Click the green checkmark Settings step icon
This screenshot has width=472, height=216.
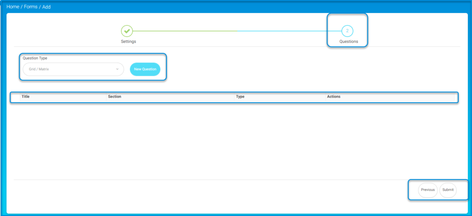tap(127, 31)
